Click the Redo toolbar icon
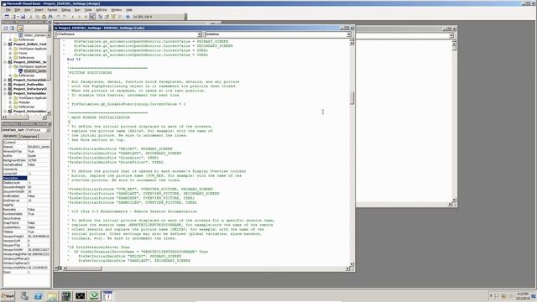The height and width of the screenshot is (302, 537). 65,17
